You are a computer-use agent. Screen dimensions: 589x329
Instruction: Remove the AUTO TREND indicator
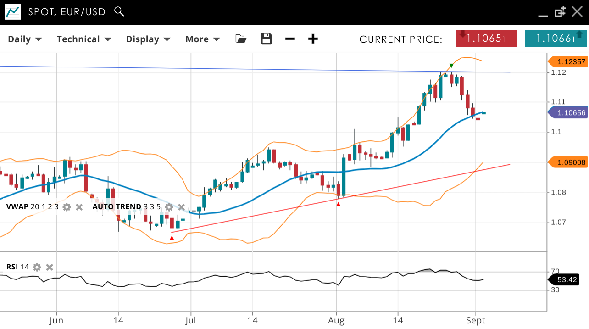181,207
